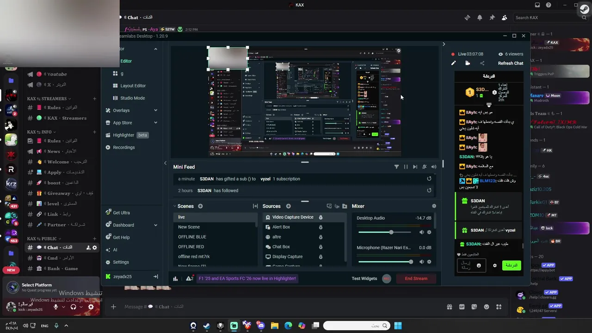
Task: Open Kick chat settings gear
Action: point(494,265)
